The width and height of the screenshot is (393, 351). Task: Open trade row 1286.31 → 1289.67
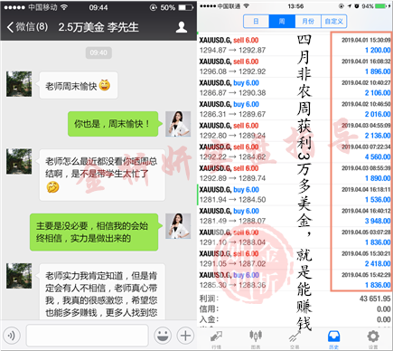(295, 109)
